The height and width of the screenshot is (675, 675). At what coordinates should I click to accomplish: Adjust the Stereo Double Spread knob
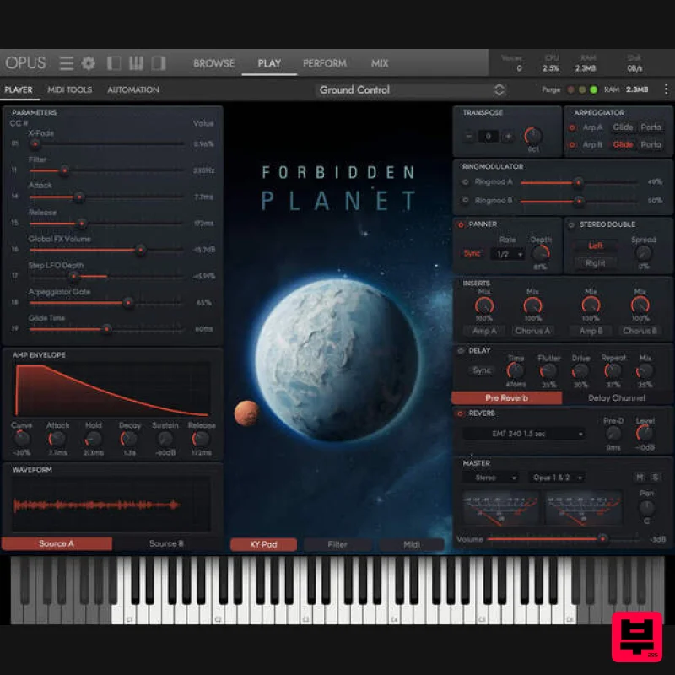[x=644, y=254]
